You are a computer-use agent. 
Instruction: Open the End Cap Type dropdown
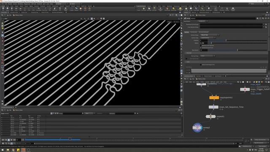click(x=208, y=56)
